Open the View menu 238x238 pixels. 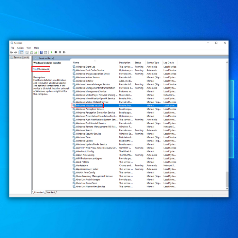pyautogui.click(x=29, y=48)
